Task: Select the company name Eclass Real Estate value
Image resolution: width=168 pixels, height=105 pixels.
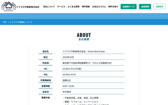Action: point(84,51)
